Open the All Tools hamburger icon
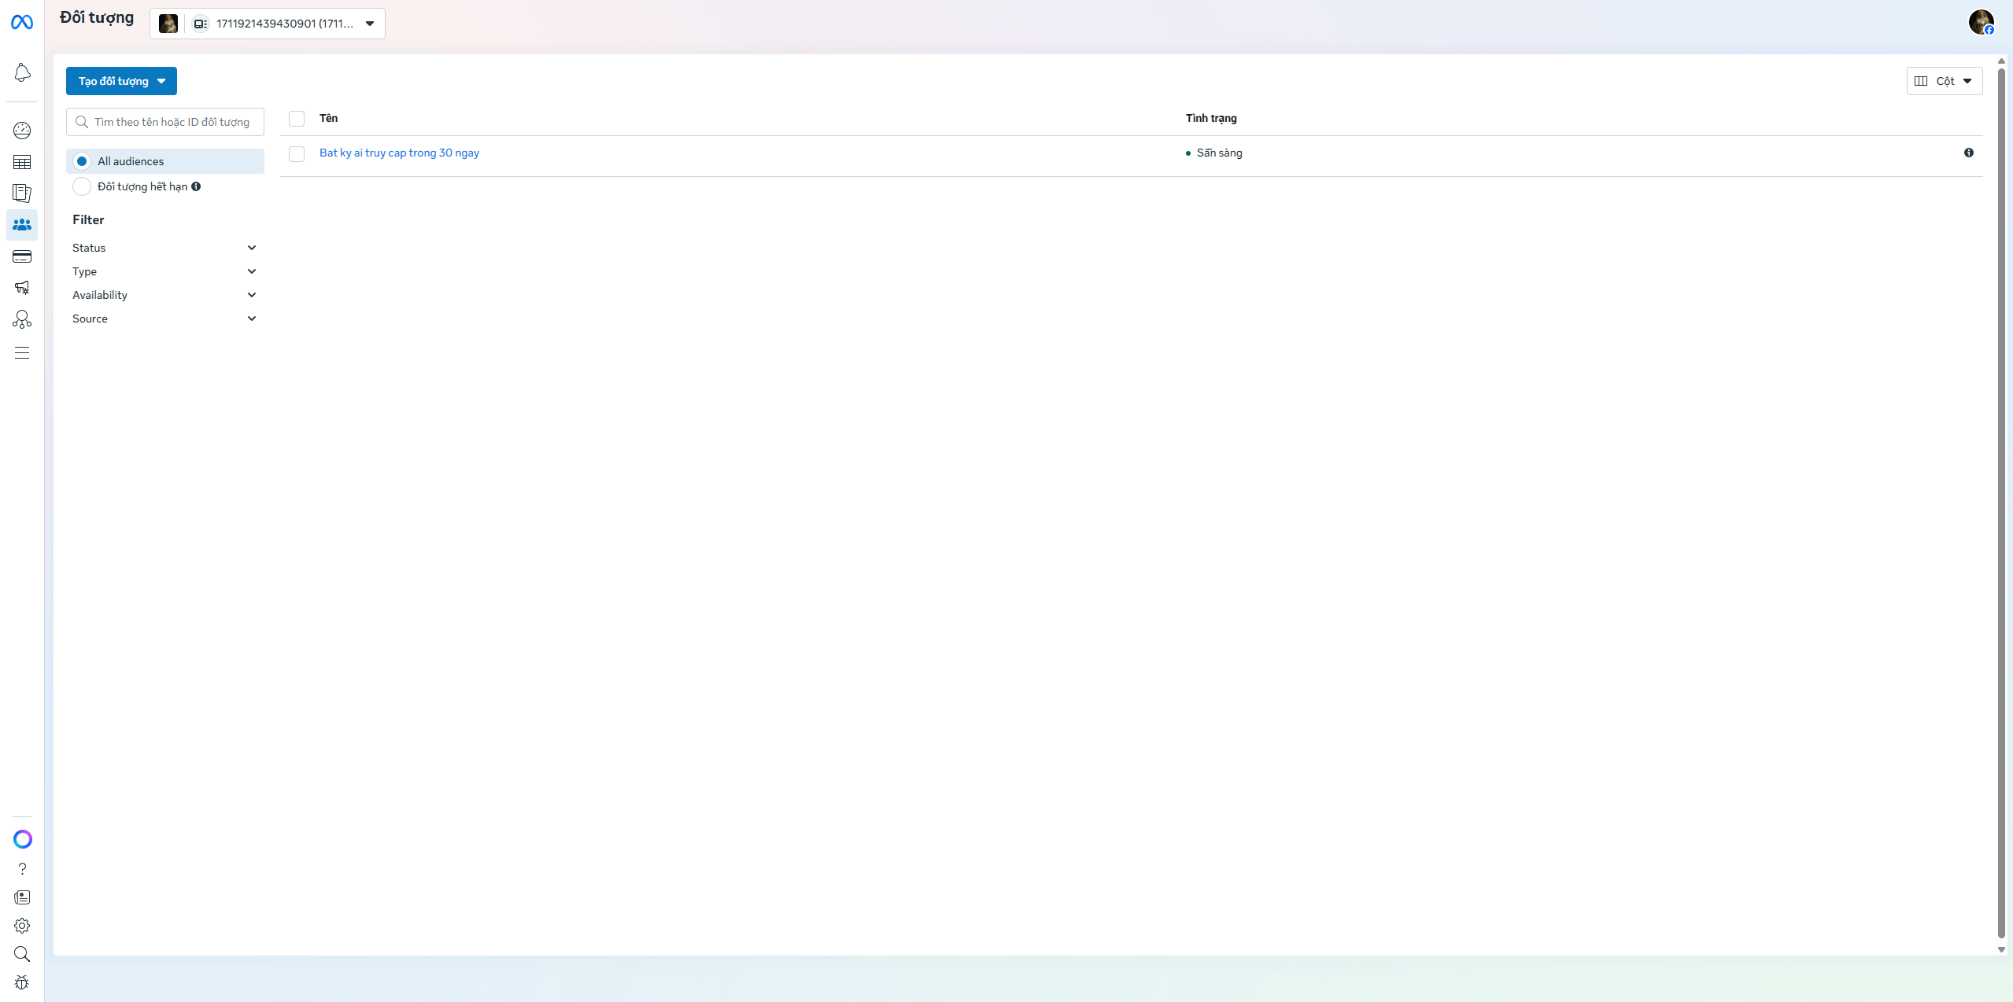The height and width of the screenshot is (1002, 2013). point(23,352)
